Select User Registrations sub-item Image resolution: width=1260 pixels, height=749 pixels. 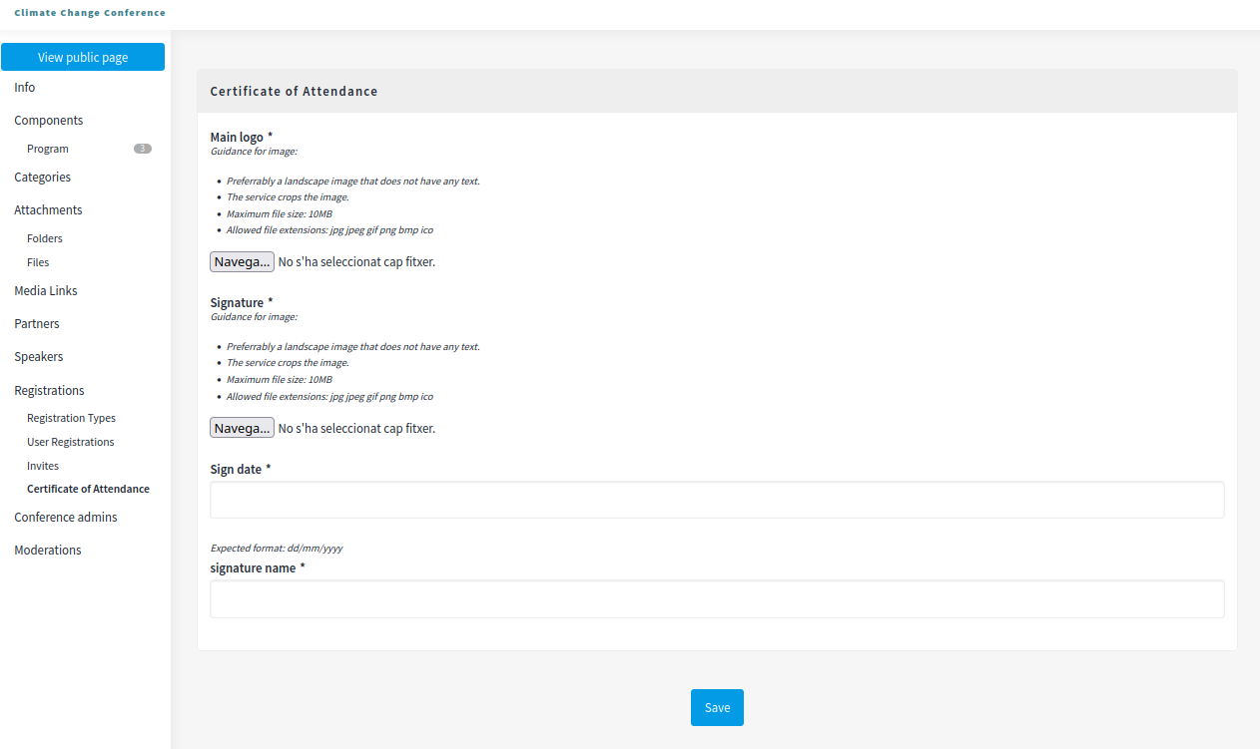pos(71,442)
